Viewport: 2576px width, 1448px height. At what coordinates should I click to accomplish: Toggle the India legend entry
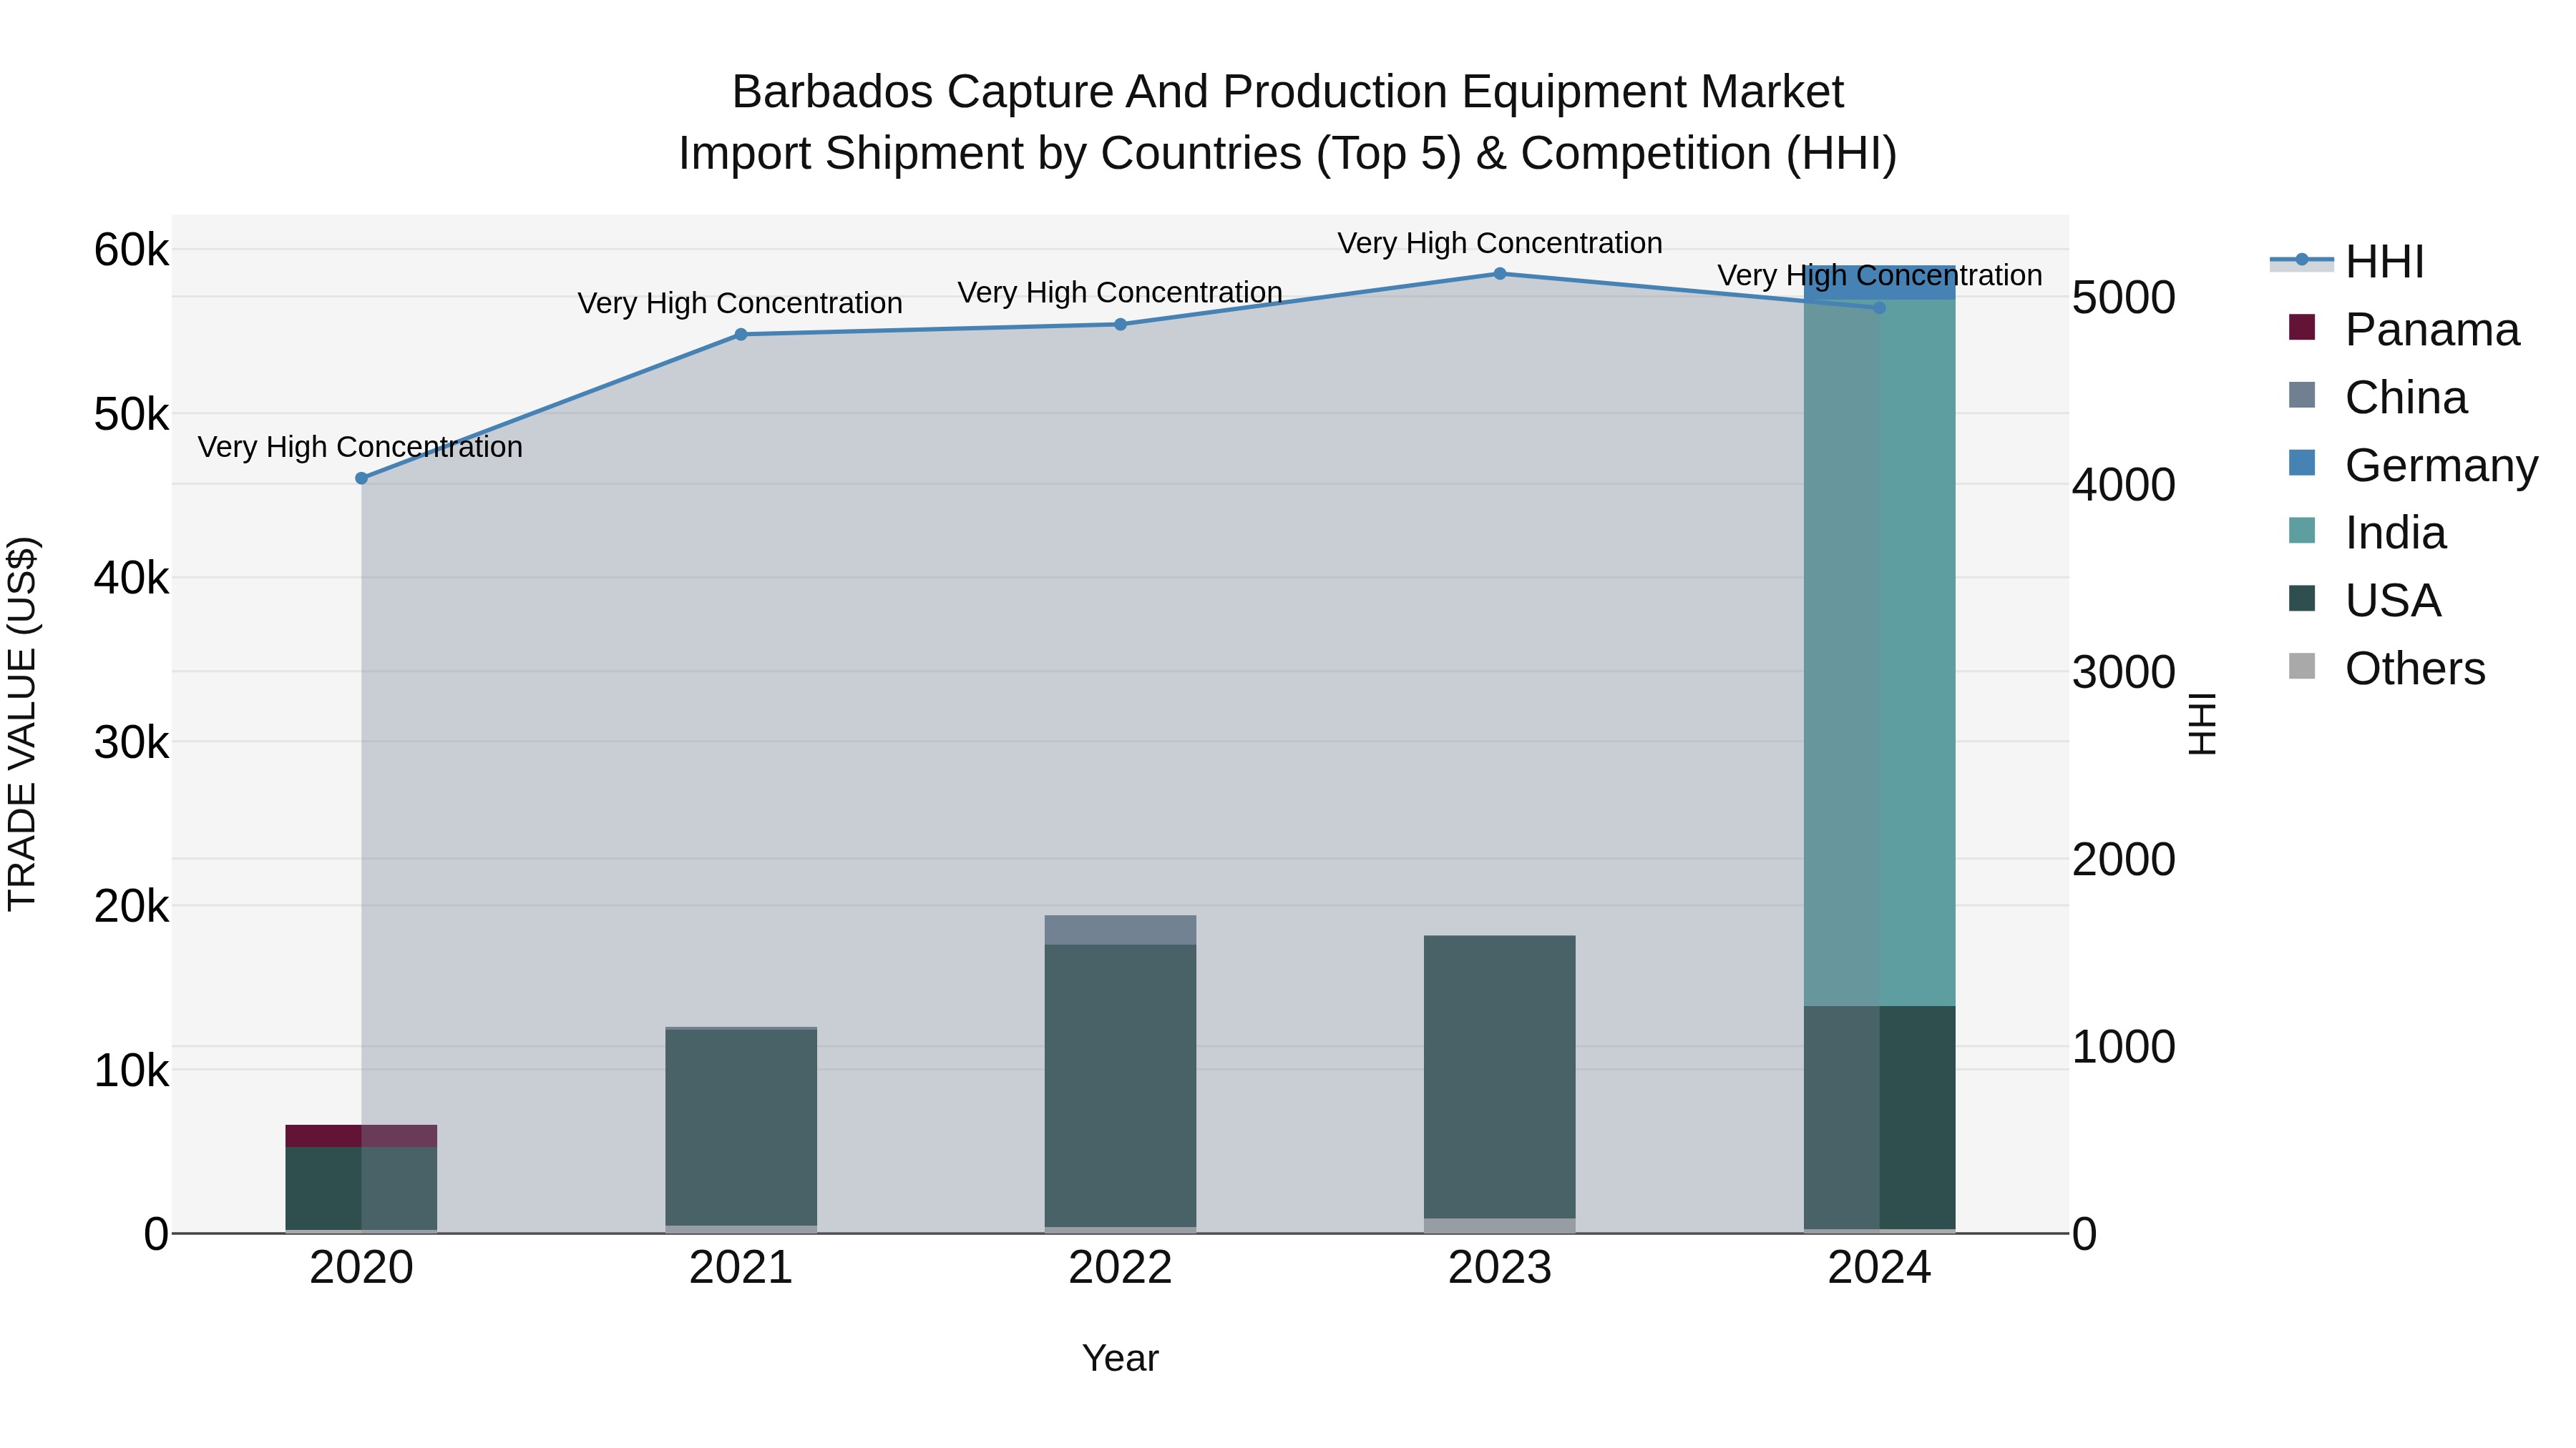(x=2366, y=533)
